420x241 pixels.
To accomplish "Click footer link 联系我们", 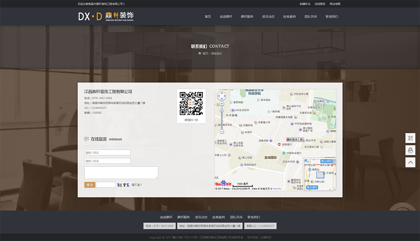I will coord(254,217).
